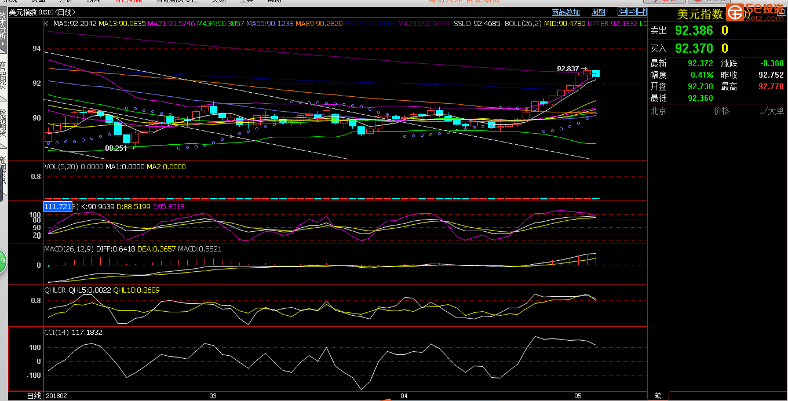Click the 开盘 value 92.730
The height and width of the screenshot is (401, 788).
[701, 86]
